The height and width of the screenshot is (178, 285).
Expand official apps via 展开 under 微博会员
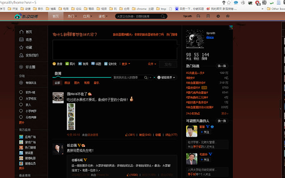pos(22,168)
